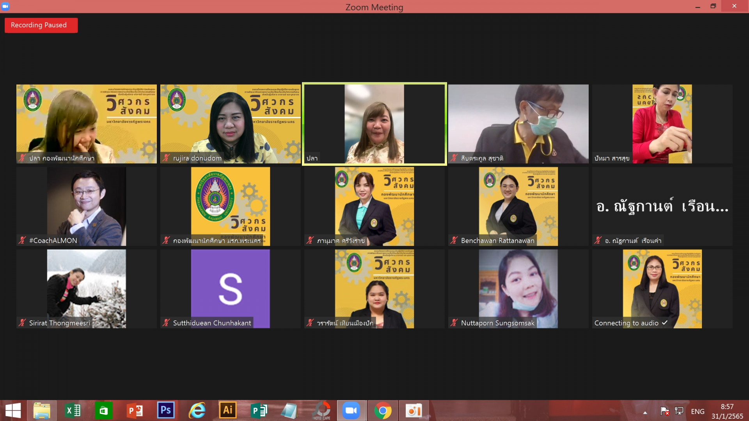Open Excel from the taskbar
Screen dimensions: 749x421
click(73, 410)
